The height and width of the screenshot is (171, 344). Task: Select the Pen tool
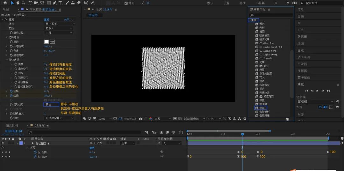tap(54, 3)
